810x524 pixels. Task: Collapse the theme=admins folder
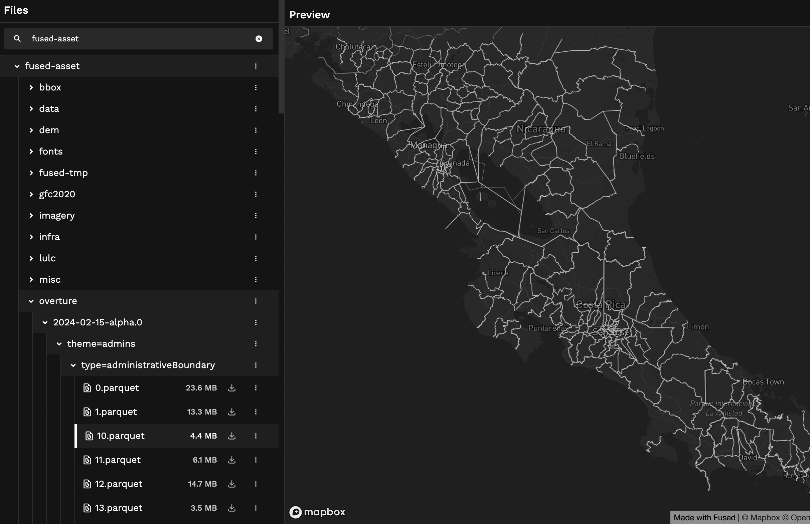coord(58,343)
